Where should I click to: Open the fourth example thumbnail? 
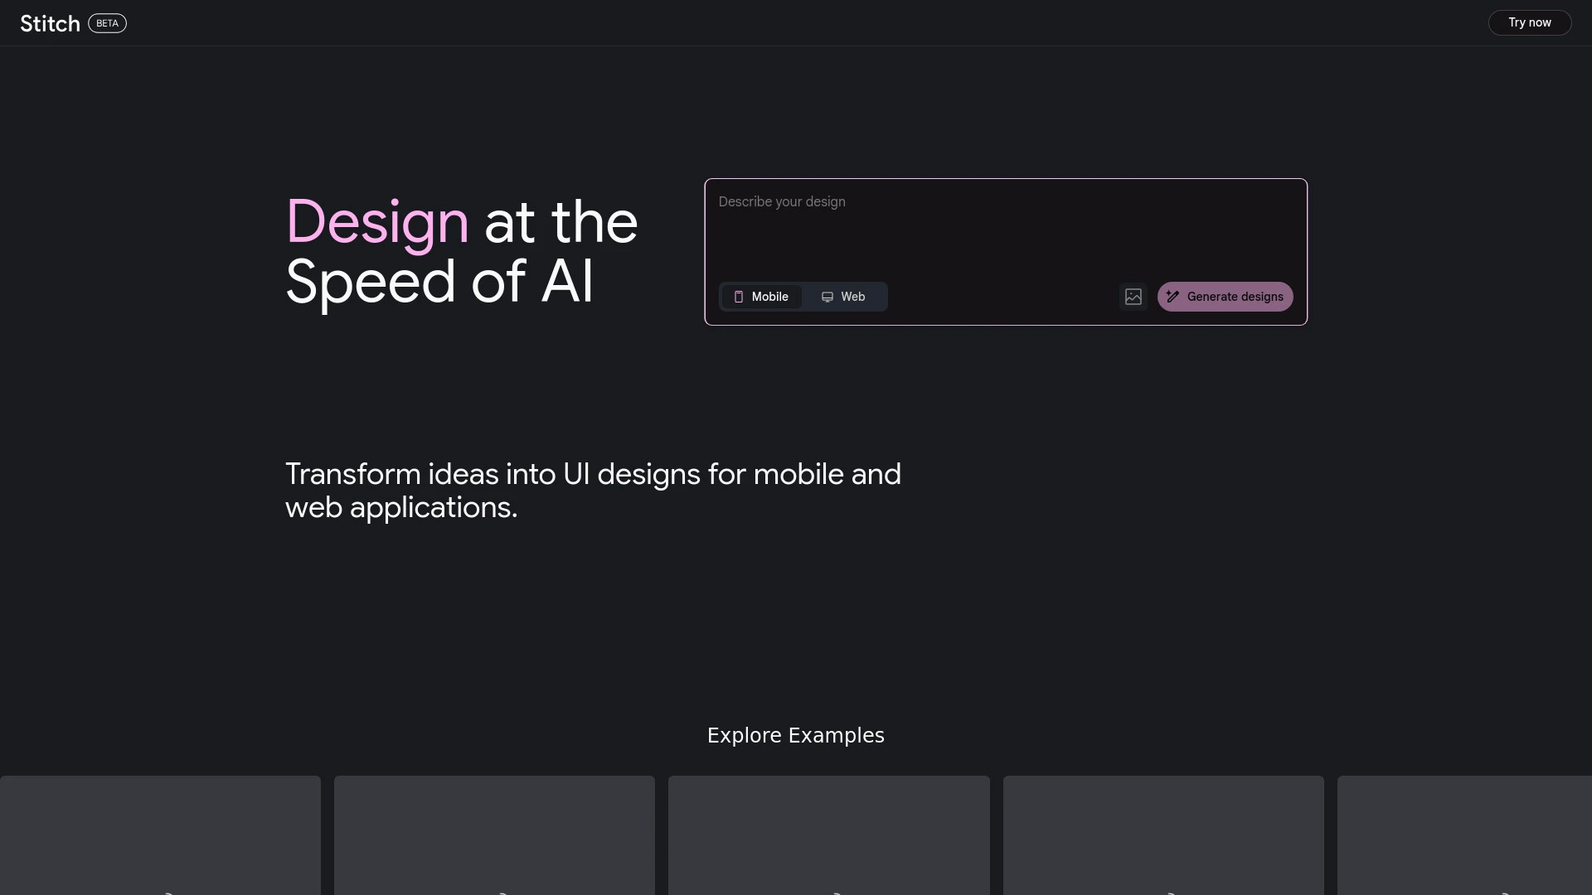pyautogui.click(x=1162, y=829)
